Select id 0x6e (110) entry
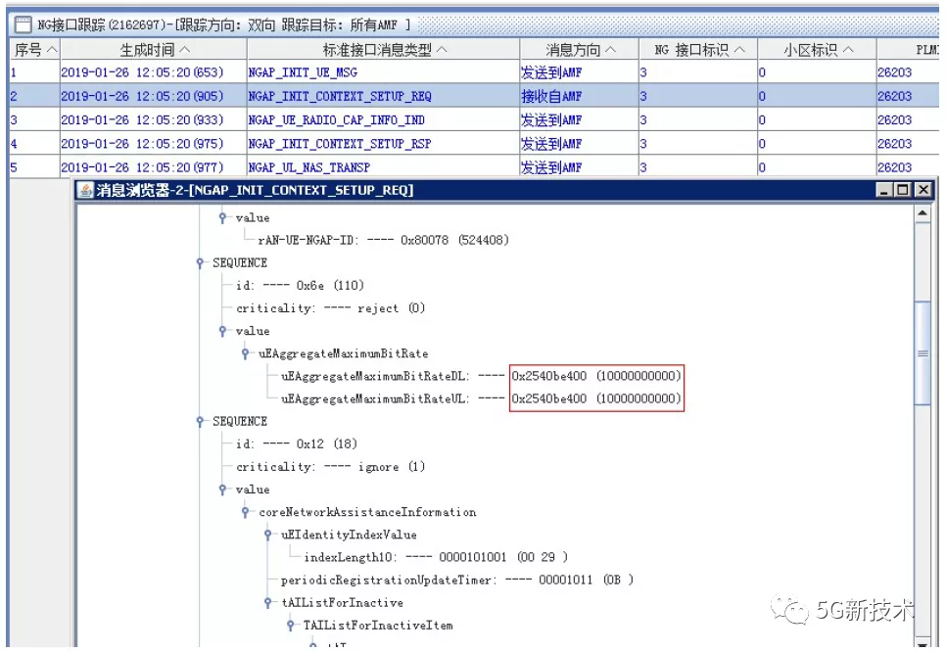The image size is (946, 652). coord(300,285)
